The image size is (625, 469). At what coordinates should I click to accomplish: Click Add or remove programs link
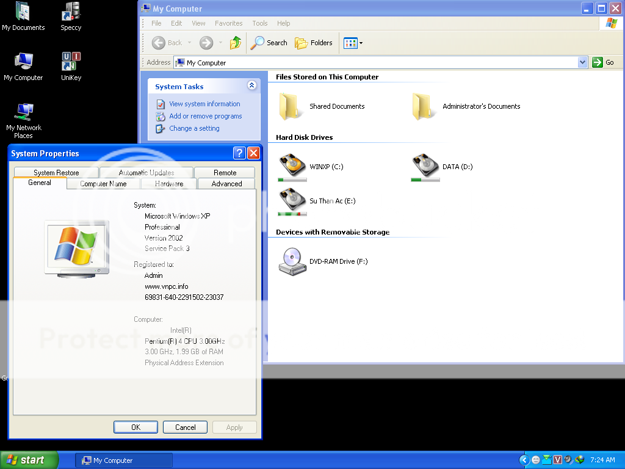[x=205, y=116]
